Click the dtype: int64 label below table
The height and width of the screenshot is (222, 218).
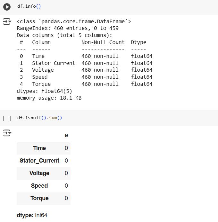point(32,215)
